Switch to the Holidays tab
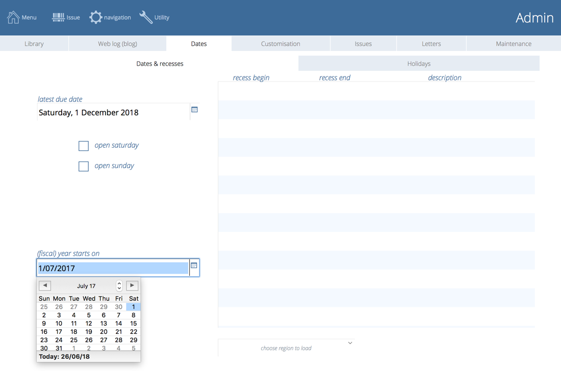 419,64
